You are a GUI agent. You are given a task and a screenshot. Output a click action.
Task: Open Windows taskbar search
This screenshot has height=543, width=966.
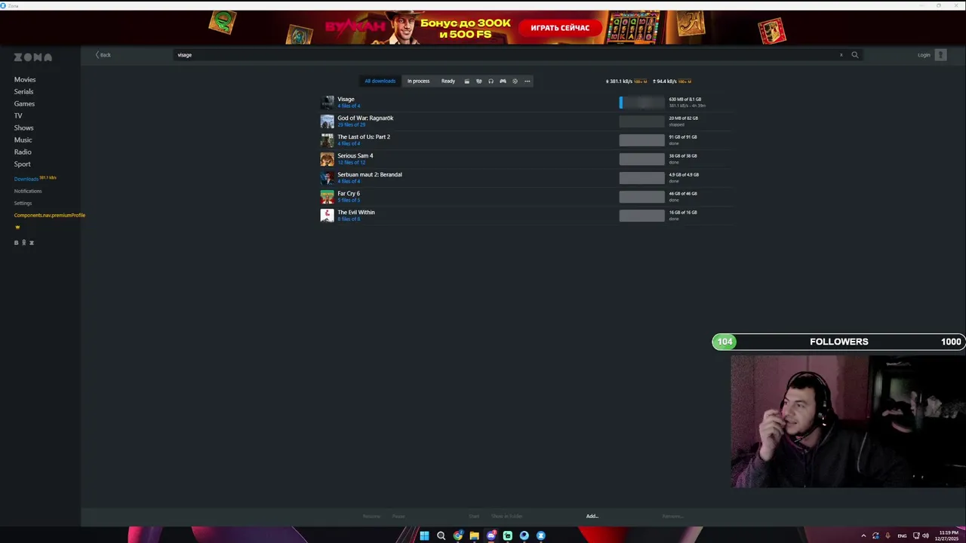(x=441, y=535)
